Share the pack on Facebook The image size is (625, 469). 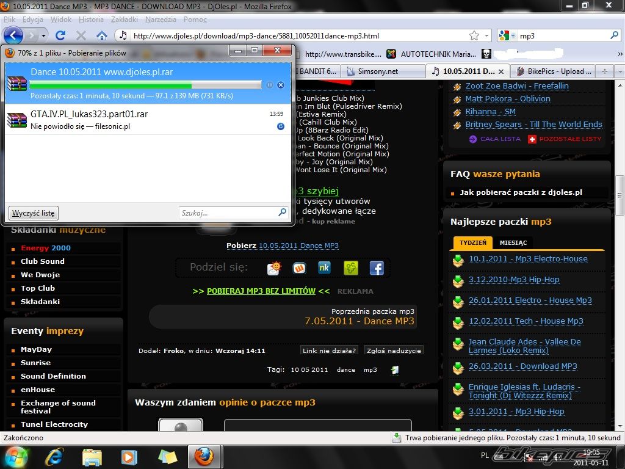[377, 268]
